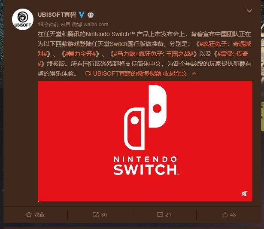264x229 pixels.
Task: Click the repost share icon
Action: (95, 214)
